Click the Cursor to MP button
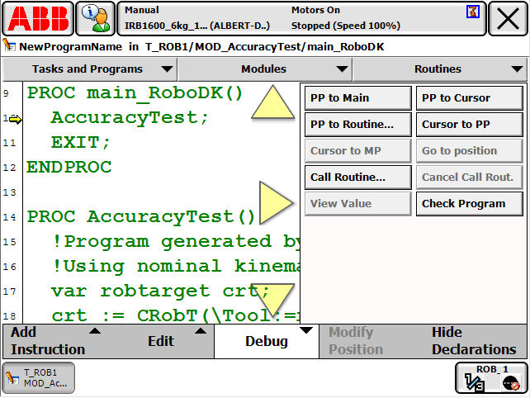Viewport: 530px width, 398px height. (358, 151)
